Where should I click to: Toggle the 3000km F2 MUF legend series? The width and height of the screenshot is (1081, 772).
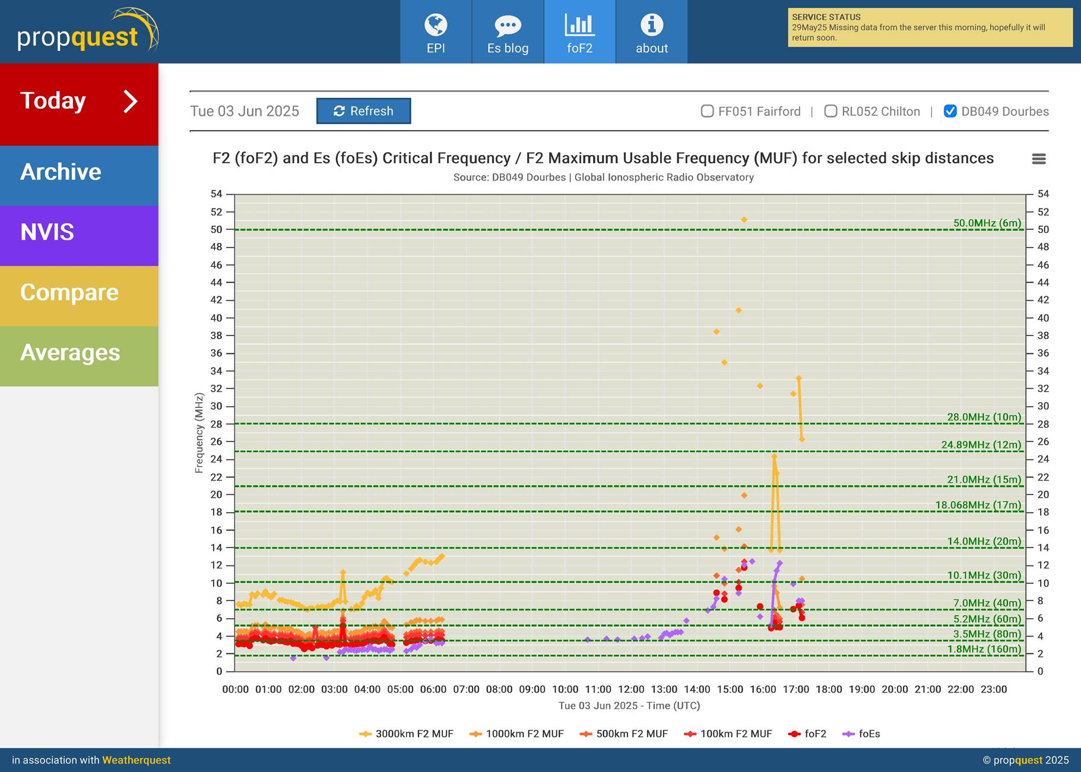tap(406, 734)
